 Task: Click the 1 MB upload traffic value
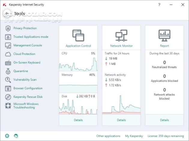pyautogui.click(x=112, y=64)
